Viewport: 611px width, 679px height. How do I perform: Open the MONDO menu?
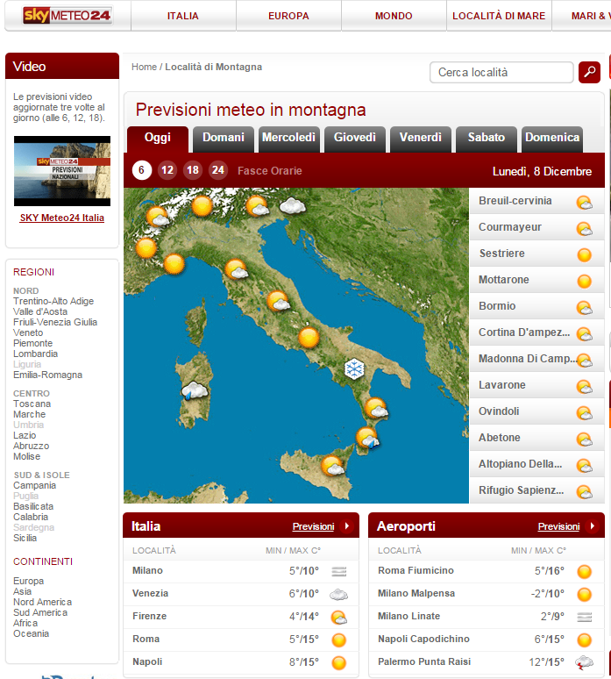[x=394, y=16]
